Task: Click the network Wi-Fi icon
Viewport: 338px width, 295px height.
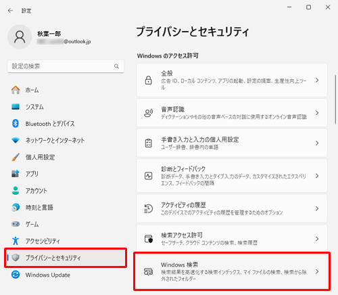Action: click(16, 140)
